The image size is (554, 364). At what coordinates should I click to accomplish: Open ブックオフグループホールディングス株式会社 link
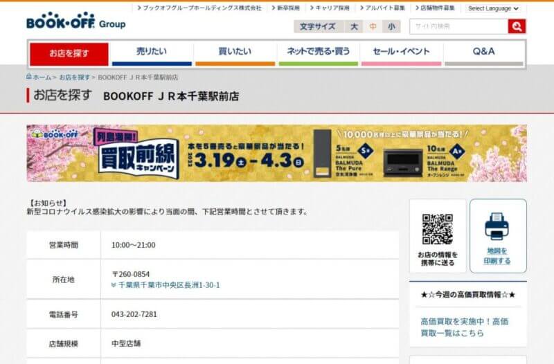(x=199, y=8)
